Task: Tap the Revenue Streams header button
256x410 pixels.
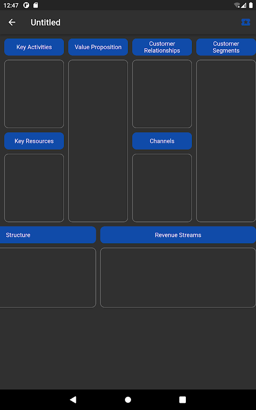Action: click(x=178, y=235)
